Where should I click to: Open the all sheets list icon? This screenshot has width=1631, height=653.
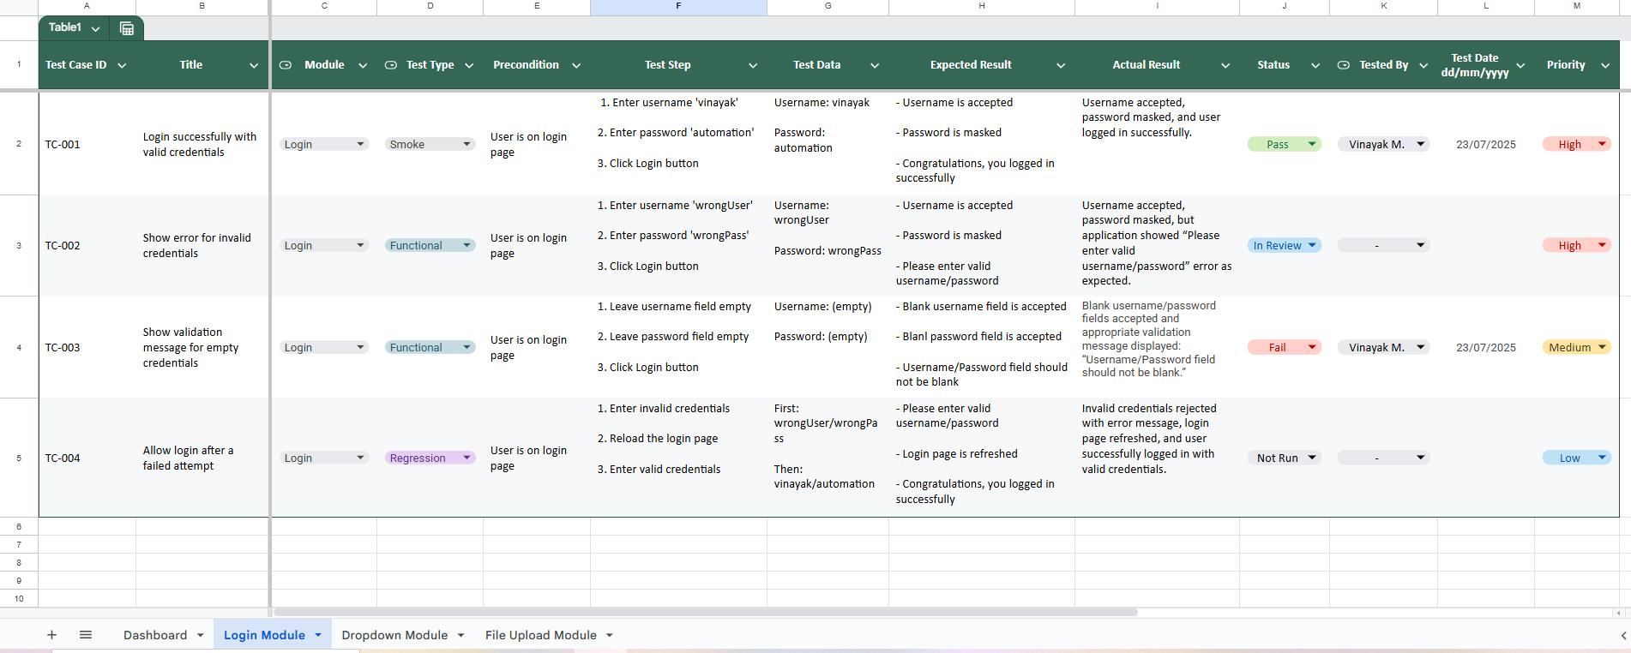(86, 635)
